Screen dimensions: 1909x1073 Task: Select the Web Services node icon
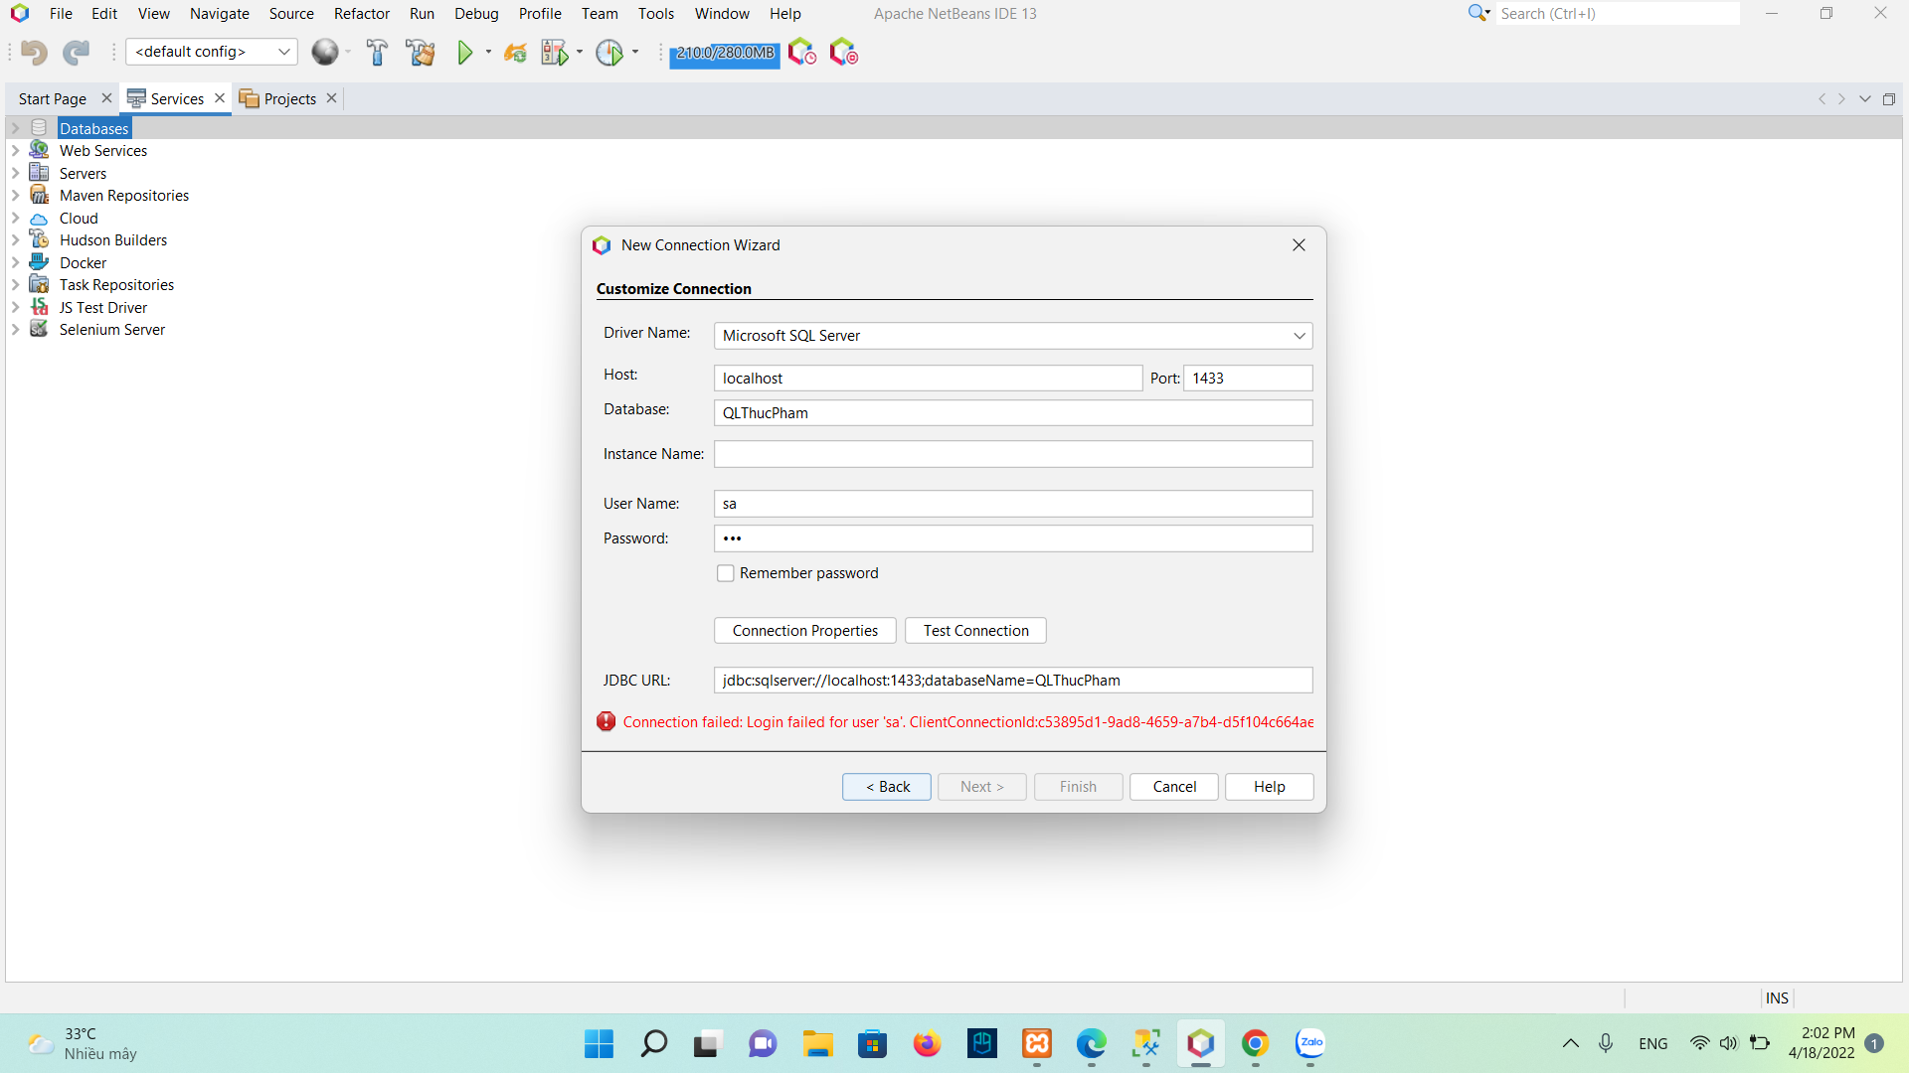39,150
